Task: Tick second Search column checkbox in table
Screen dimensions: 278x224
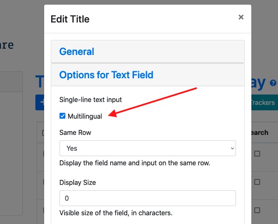Action: [x=257, y=182]
